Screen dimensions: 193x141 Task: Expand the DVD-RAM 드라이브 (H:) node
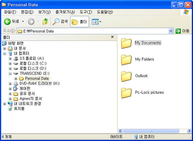[x=10, y=84]
